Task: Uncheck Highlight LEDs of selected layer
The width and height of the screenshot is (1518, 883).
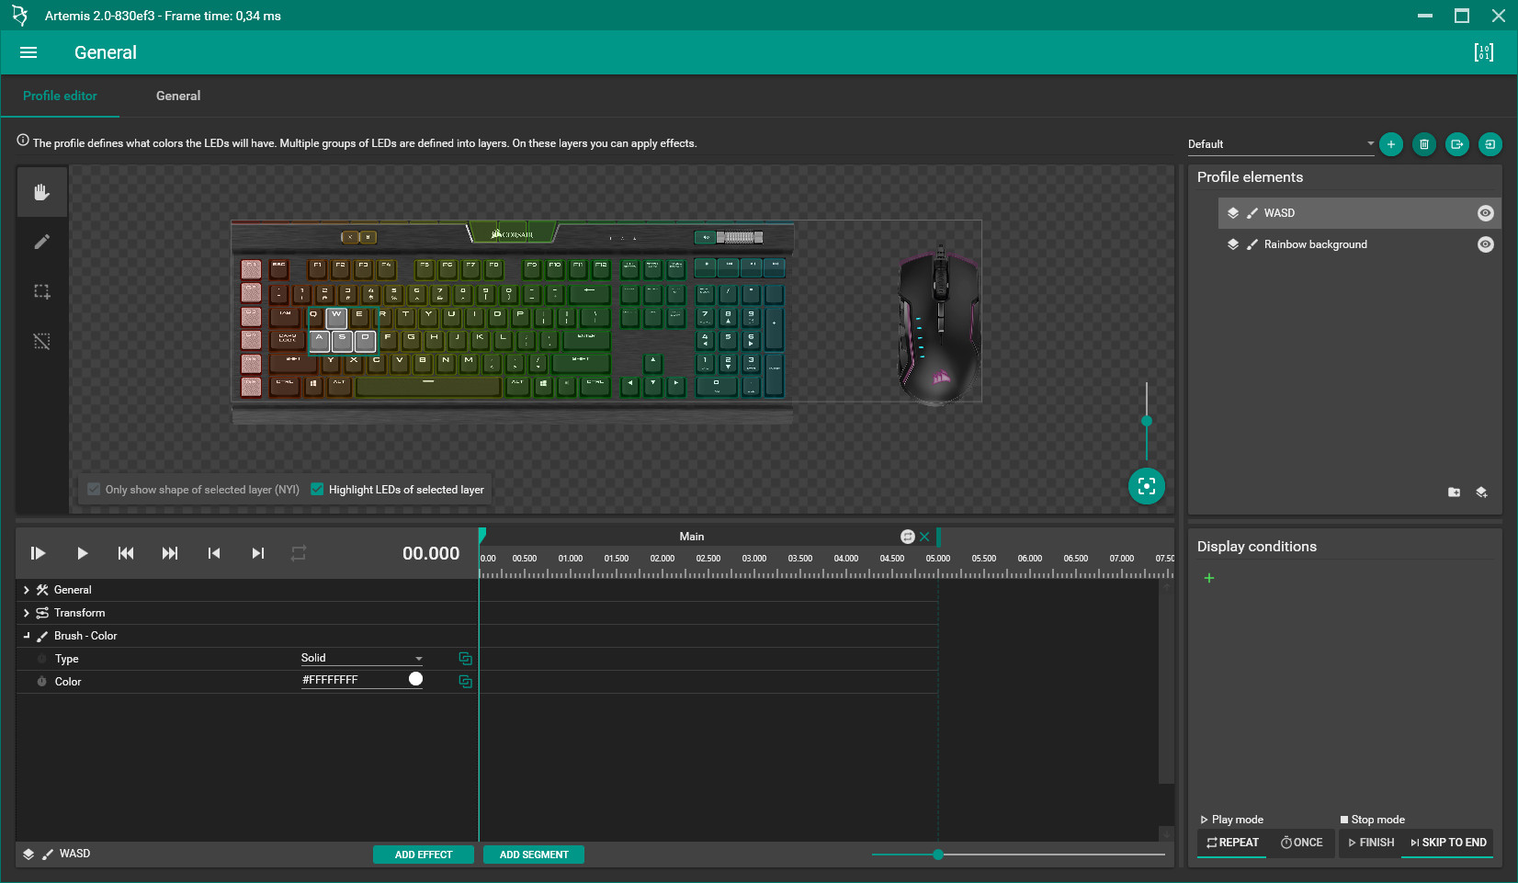Action: pos(317,490)
